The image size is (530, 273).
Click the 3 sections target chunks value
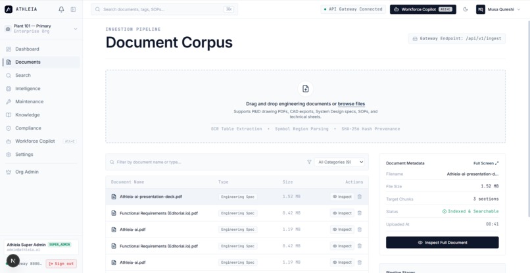tap(486, 199)
